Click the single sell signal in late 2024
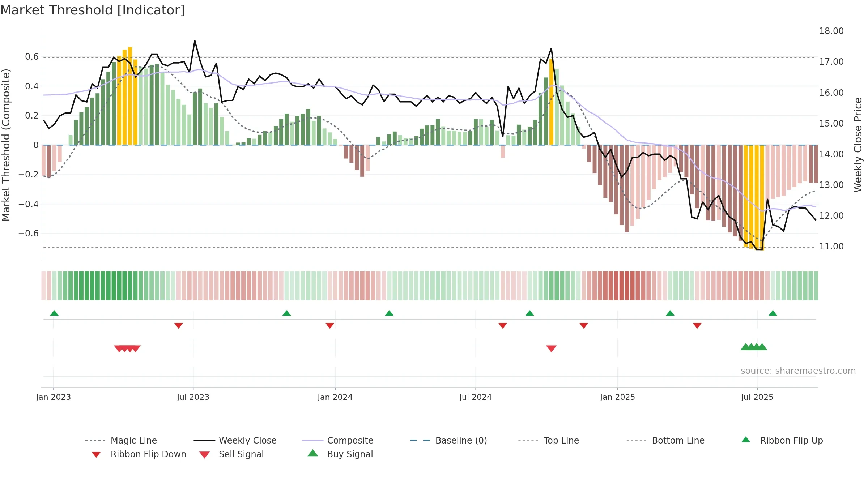 click(x=551, y=349)
